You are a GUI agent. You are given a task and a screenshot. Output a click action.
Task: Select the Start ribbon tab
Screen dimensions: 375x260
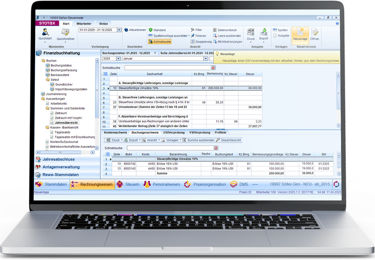coord(66,24)
